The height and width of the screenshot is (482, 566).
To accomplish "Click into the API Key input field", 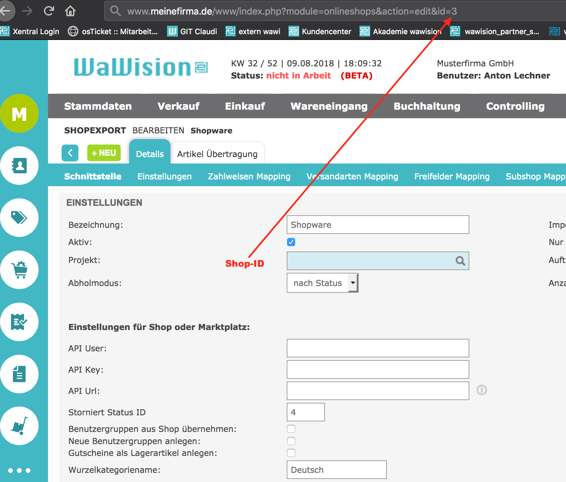I will point(377,370).
